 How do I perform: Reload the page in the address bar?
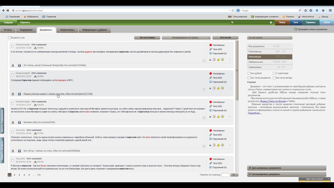point(232,10)
